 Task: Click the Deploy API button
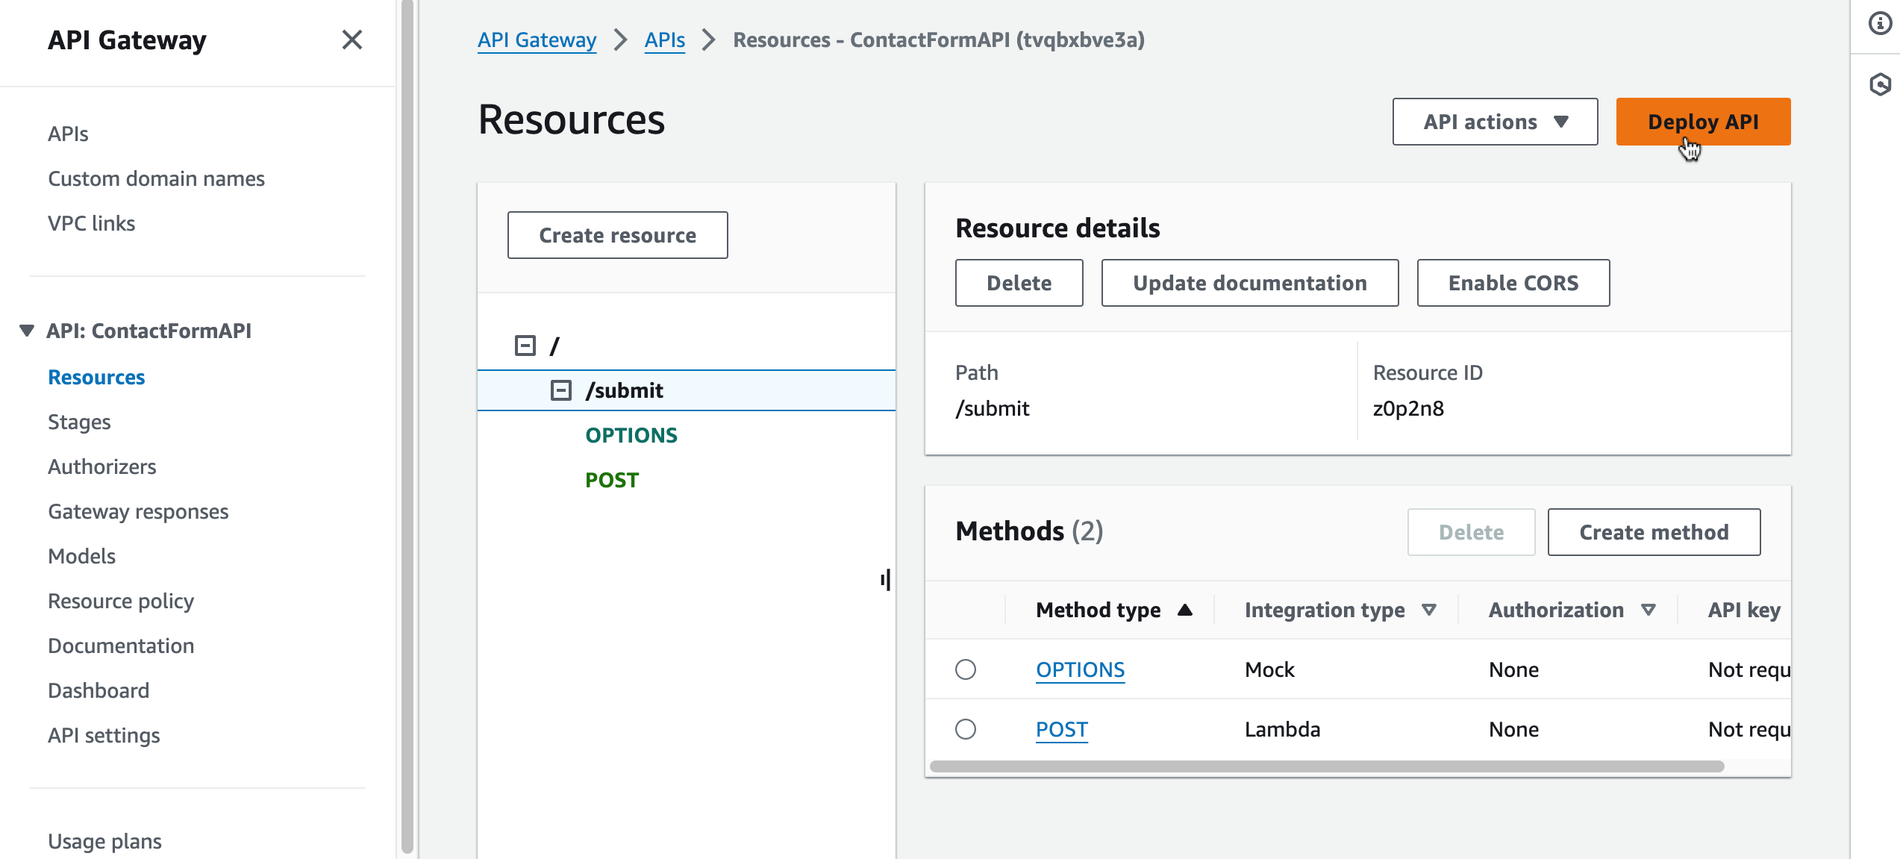1703,122
